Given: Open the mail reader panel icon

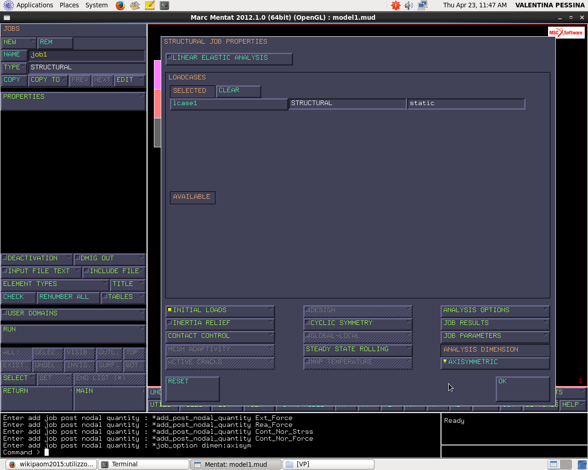Looking at the screenshot, I should click(x=135, y=6).
